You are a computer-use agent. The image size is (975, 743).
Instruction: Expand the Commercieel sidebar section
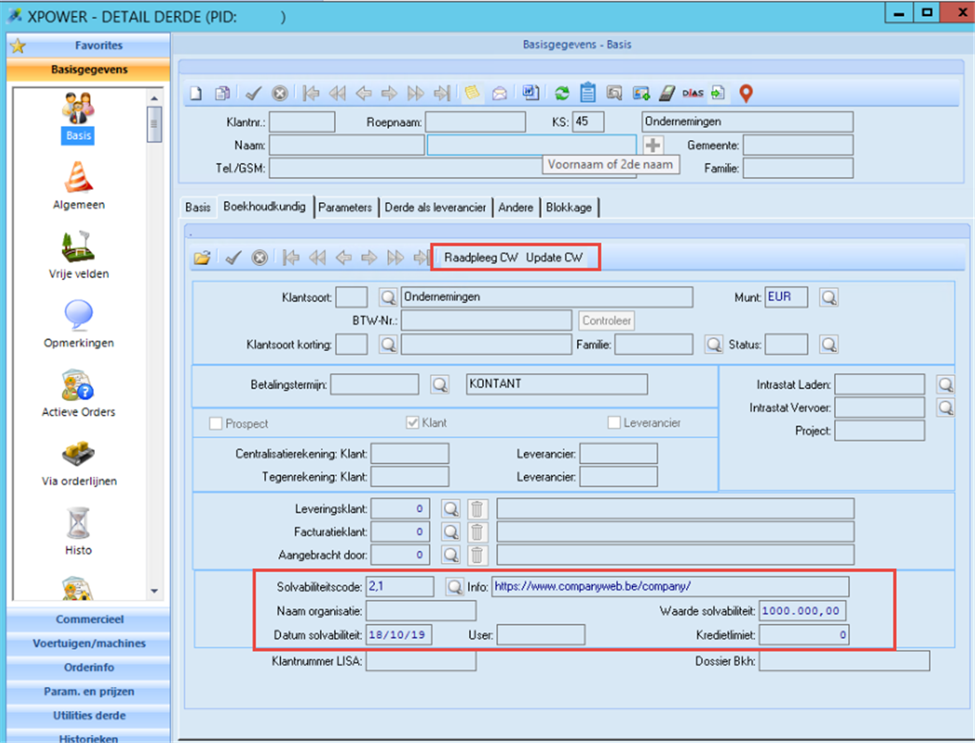tap(90, 620)
